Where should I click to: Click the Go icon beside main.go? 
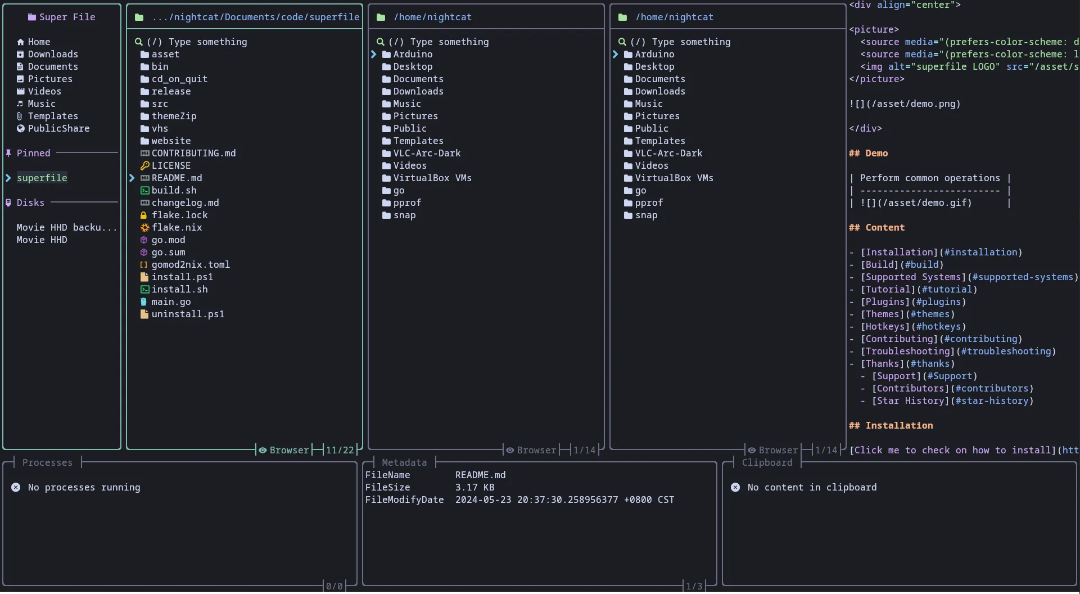144,301
